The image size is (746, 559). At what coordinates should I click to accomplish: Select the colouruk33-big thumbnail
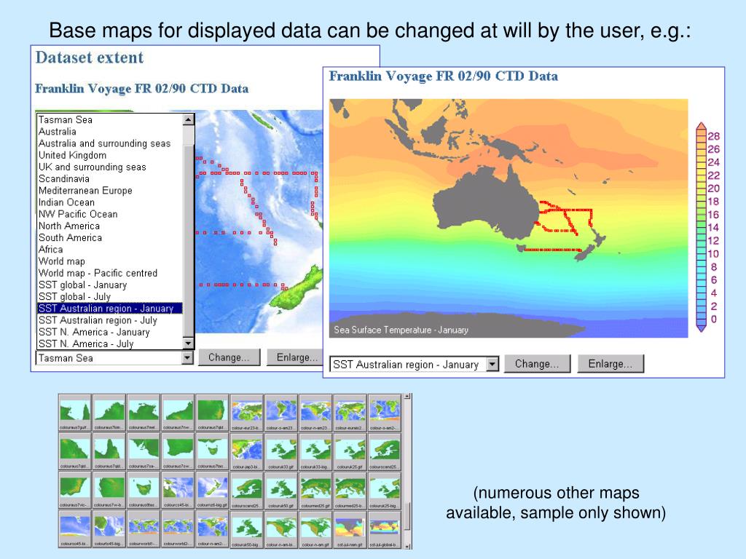click(315, 451)
